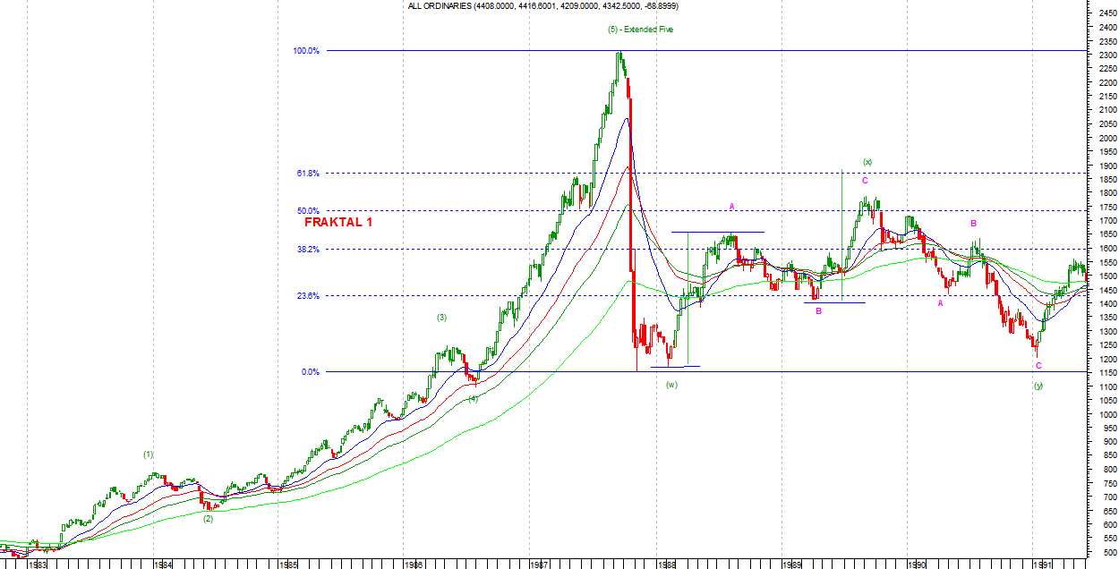The width and height of the screenshot is (1119, 569).
Task: Click the green (2) wave label
Action: tap(208, 518)
